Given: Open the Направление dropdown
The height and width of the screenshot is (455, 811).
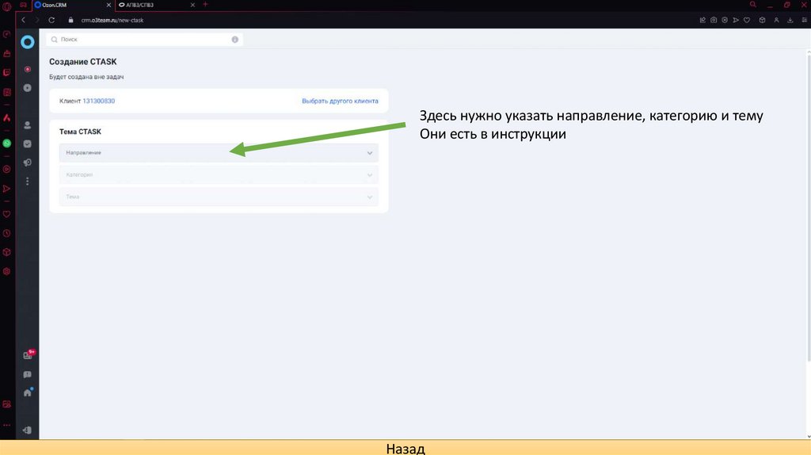Looking at the screenshot, I should 219,153.
